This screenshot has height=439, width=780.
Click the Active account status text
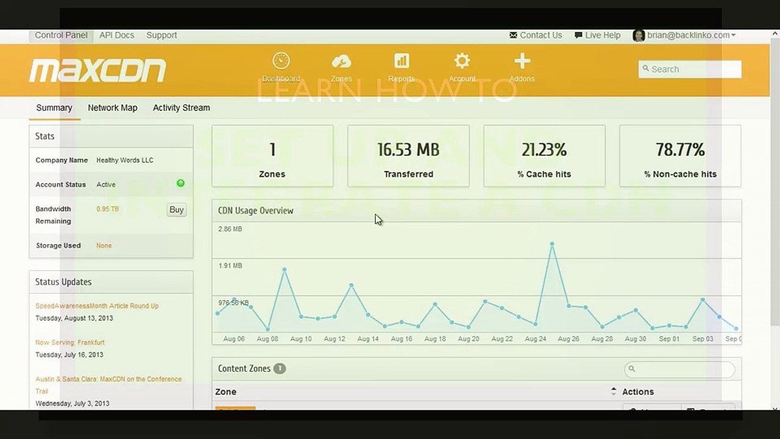[x=106, y=185]
